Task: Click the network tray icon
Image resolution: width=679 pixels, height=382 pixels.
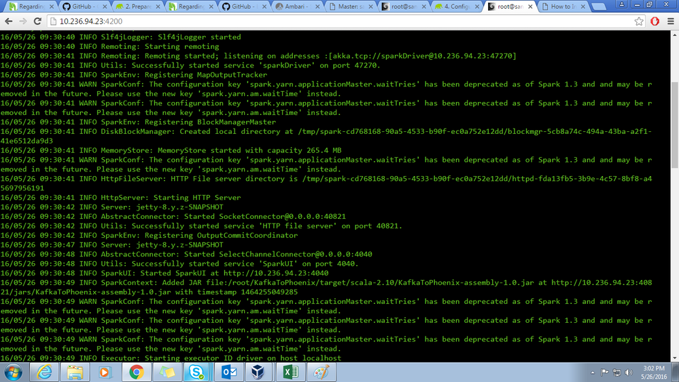Action: click(616, 372)
